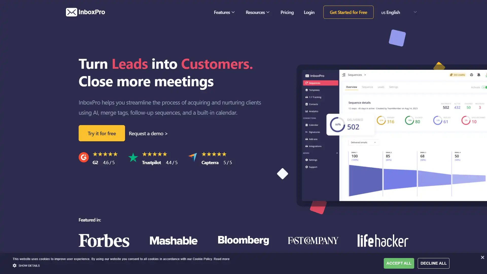
Task: Switch to the Leads tab in Sequences
Action: [381, 87]
